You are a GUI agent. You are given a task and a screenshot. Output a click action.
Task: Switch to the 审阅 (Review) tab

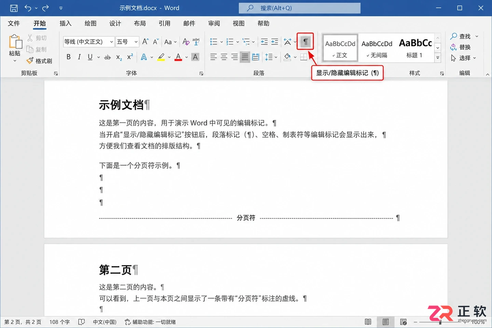pyautogui.click(x=214, y=23)
